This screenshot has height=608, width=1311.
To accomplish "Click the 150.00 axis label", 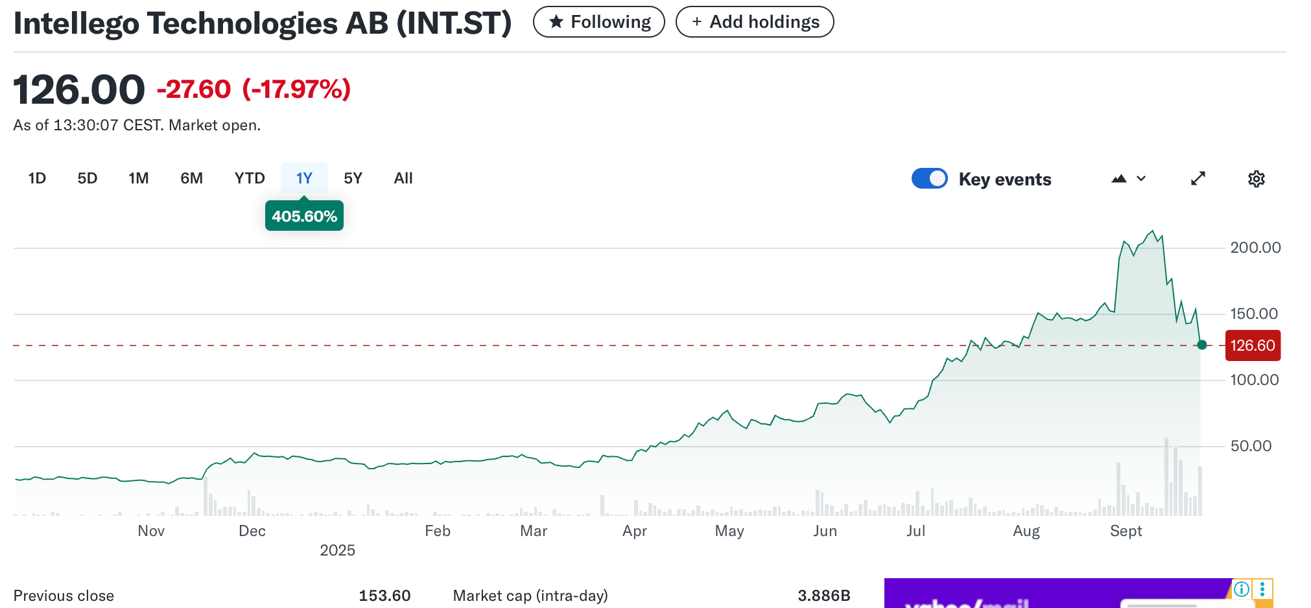I will point(1254,314).
